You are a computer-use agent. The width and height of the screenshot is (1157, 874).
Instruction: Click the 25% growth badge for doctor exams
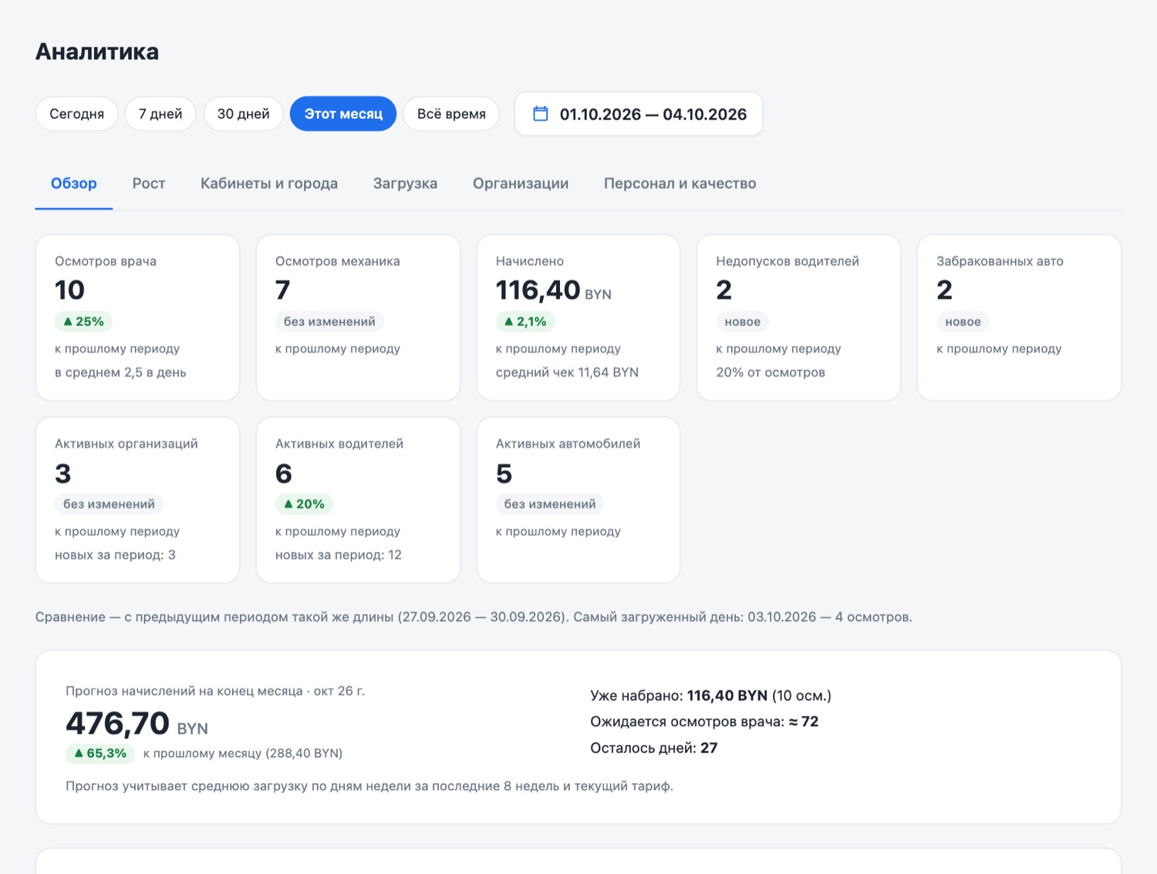coord(83,321)
